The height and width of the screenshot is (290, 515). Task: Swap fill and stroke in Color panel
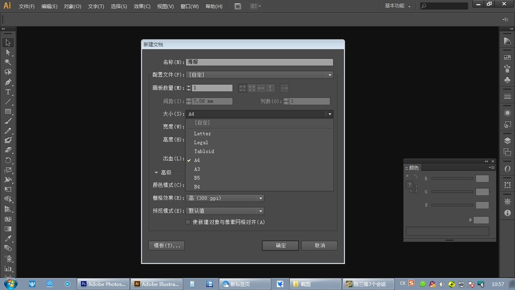pyautogui.click(x=416, y=176)
